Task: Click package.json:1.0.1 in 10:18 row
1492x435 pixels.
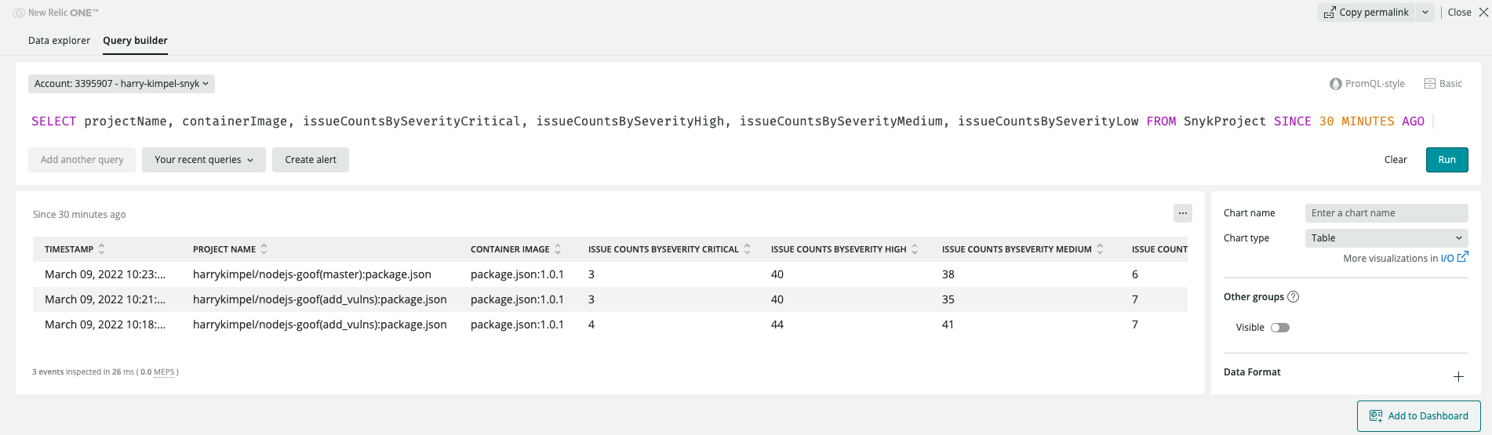Action: [x=517, y=324]
